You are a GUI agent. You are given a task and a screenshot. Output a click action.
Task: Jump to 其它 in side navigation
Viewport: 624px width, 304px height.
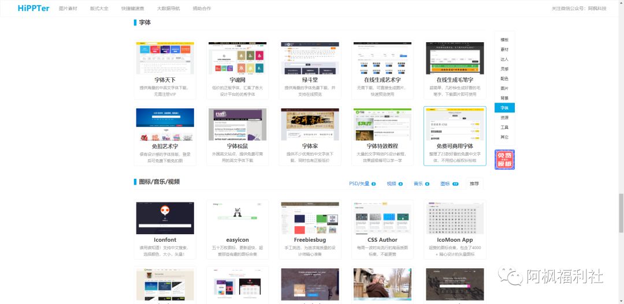pyautogui.click(x=504, y=137)
